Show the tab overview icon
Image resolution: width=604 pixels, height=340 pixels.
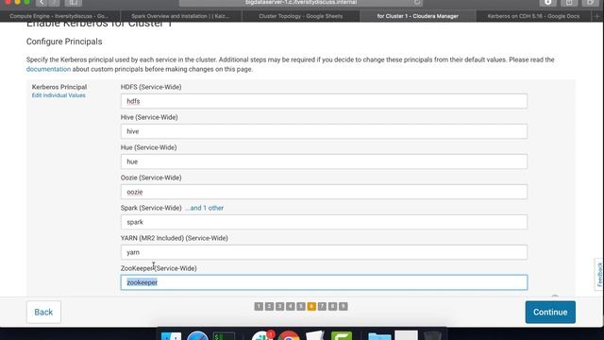coord(590,3)
